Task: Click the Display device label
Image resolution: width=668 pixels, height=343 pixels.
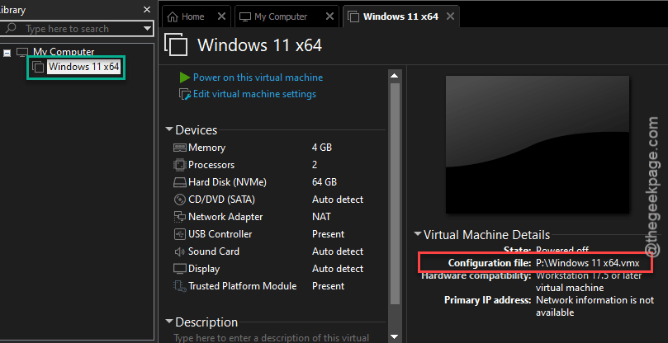Action: click(204, 269)
